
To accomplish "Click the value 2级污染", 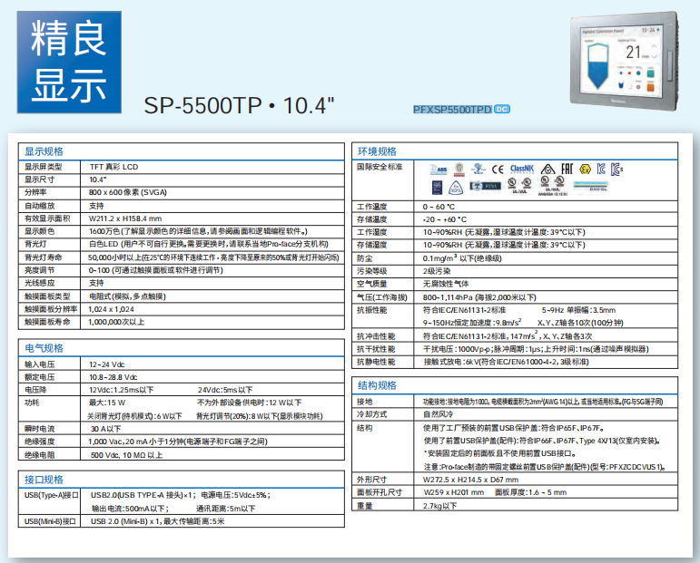I will pyautogui.click(x=437, y=271).
